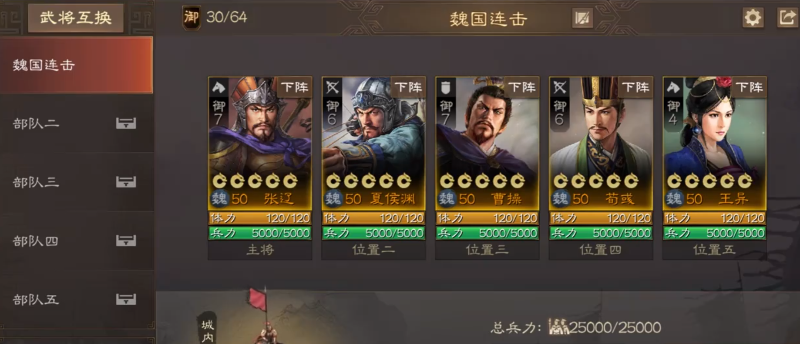Viewport: 800px width, 344px height.
Task: Click the 武将互换 button
Action: tap(76, 18)
